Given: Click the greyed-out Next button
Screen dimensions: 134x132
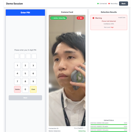Looking at the screenshot, I should click(x=25, y=98).
